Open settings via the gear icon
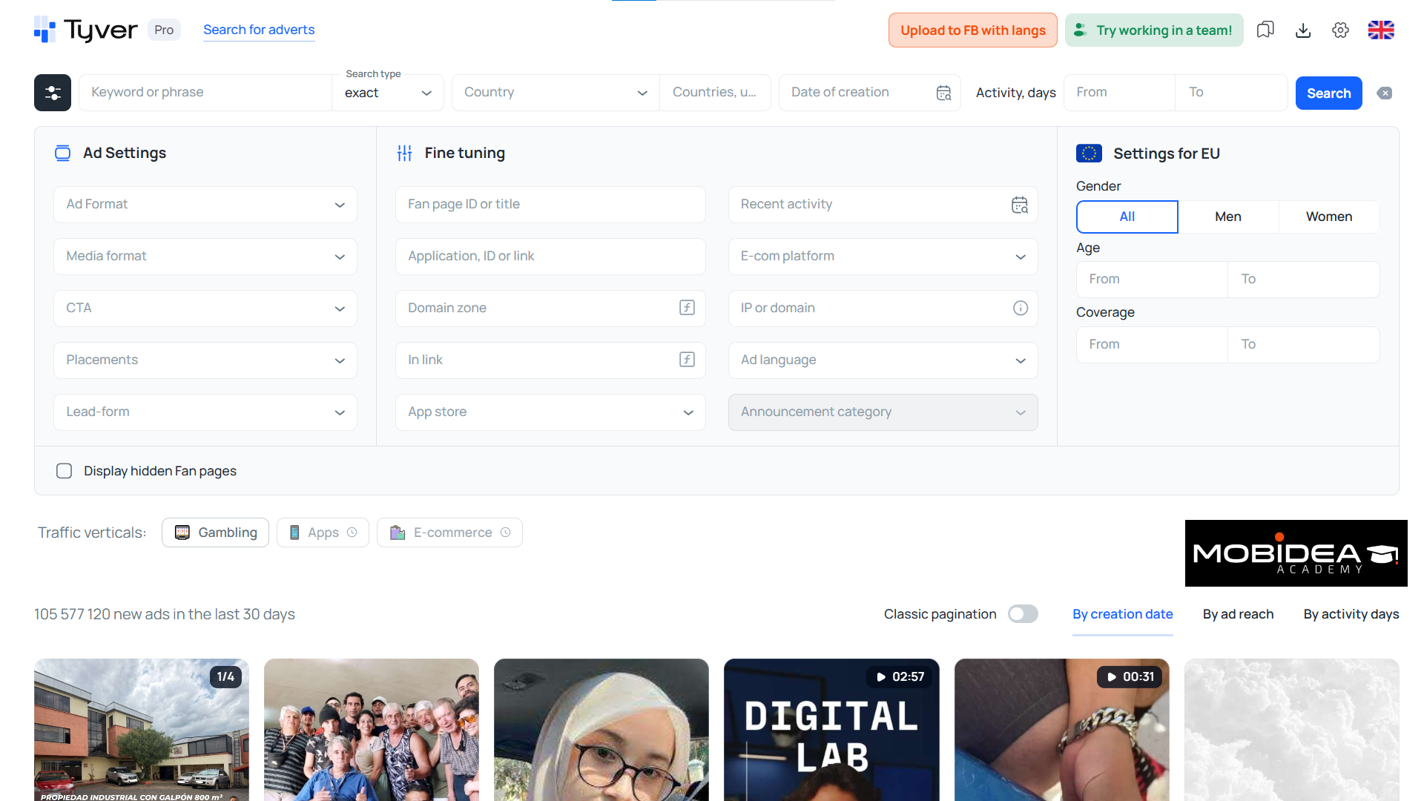 1340,30
